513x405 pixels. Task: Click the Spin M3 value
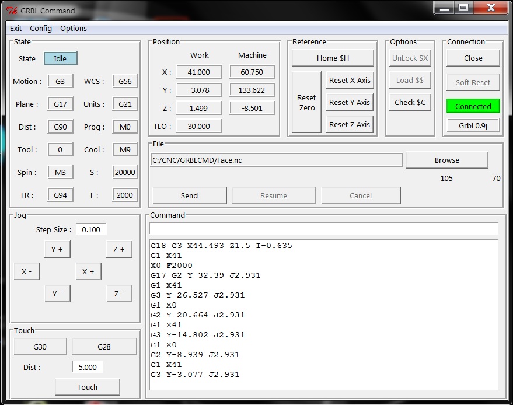tap(60, 172)
